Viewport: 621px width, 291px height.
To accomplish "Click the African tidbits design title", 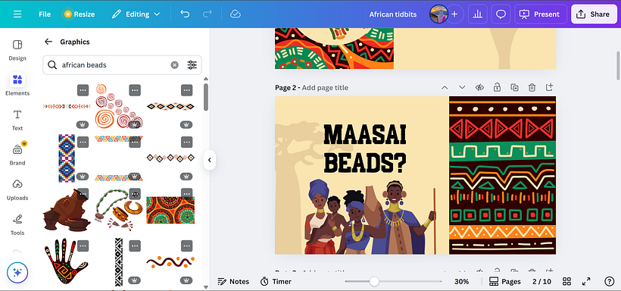I will click(393, 14).
